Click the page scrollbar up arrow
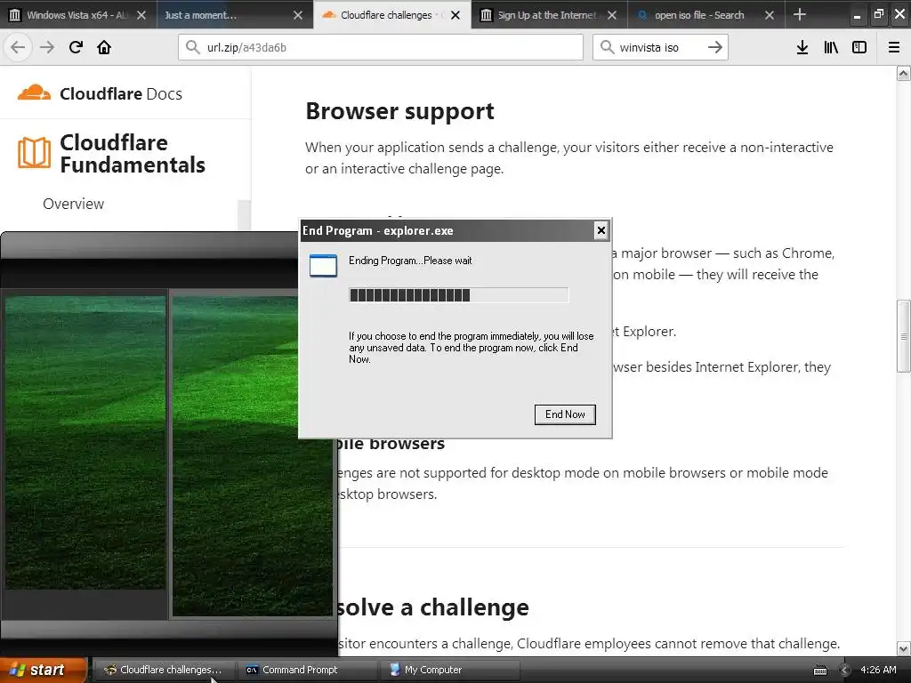 904,73
